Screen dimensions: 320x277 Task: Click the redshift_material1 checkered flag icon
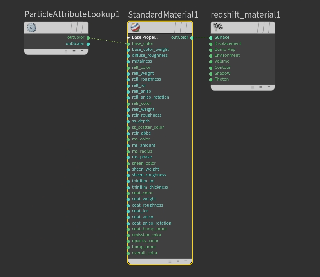pos(218,27)
